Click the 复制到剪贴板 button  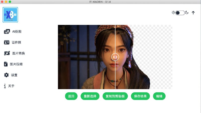click(115, 96)
